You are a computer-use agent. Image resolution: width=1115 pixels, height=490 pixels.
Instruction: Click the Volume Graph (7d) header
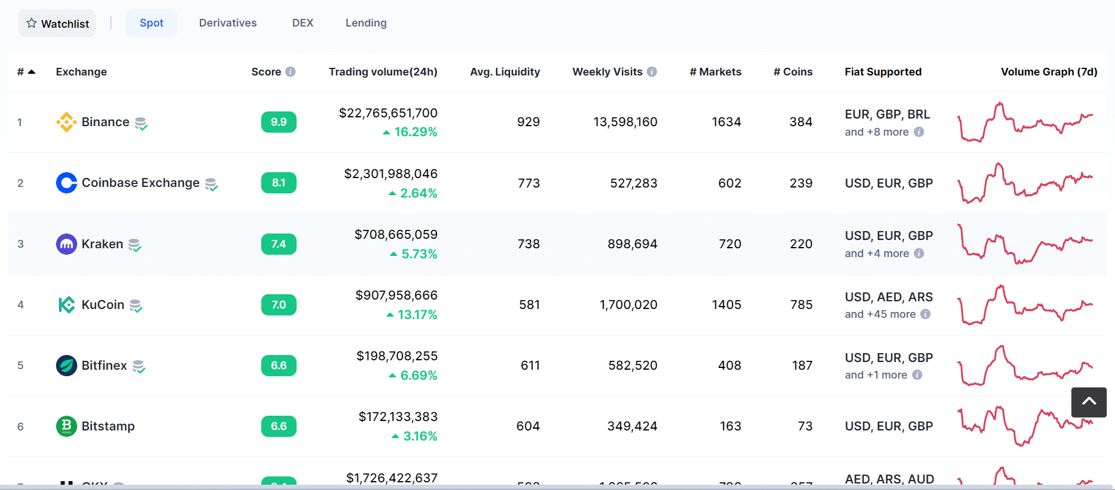[1049, 72]
